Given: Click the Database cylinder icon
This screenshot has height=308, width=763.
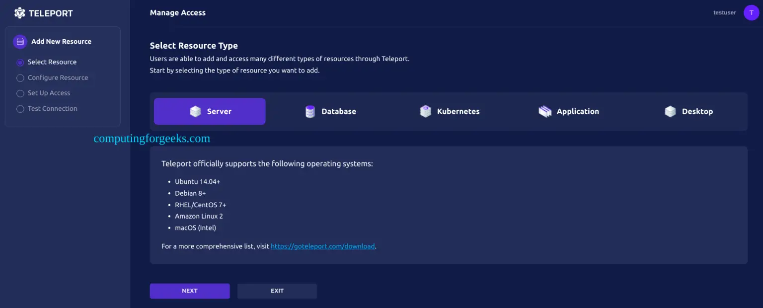Looking at the screenshot, I should [310, 111].
